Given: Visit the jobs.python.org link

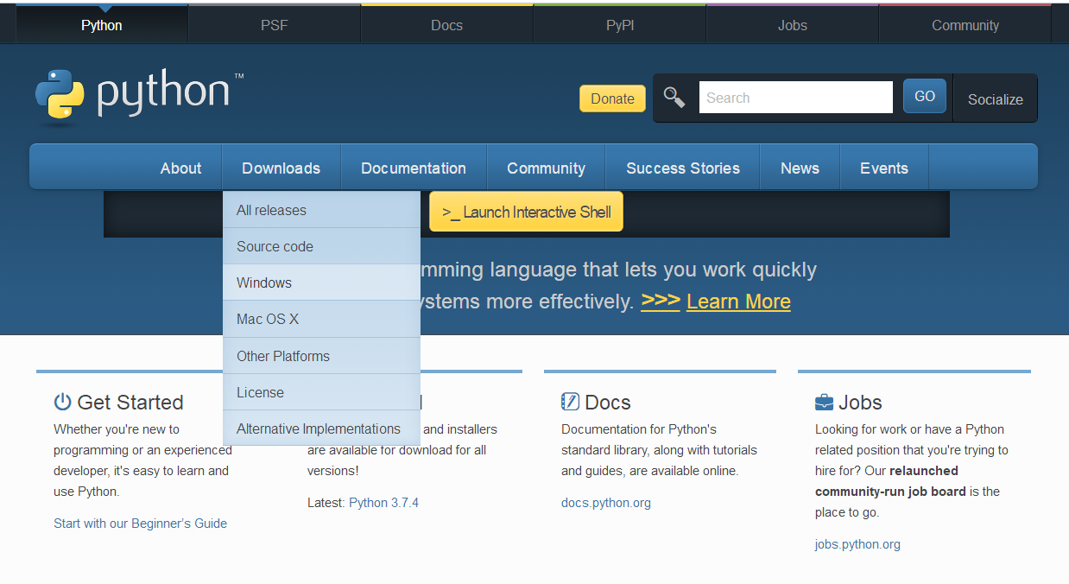Looking at the screenshot, I should pyautogui.click(x=857, y=544).
